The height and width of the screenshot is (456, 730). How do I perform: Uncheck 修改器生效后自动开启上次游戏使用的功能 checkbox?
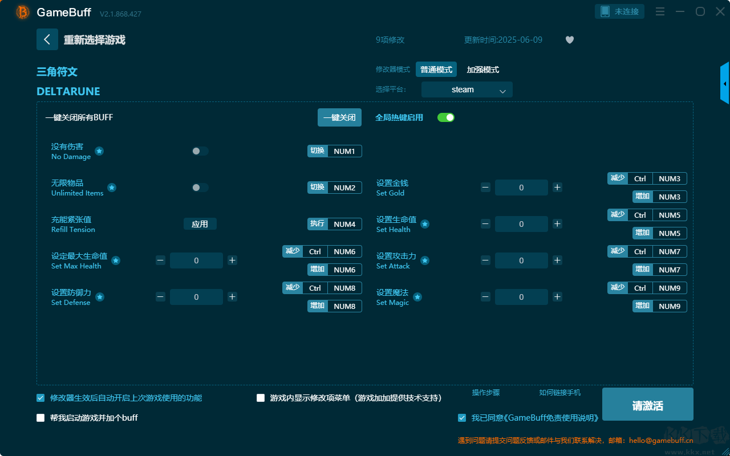pos(40,398)
